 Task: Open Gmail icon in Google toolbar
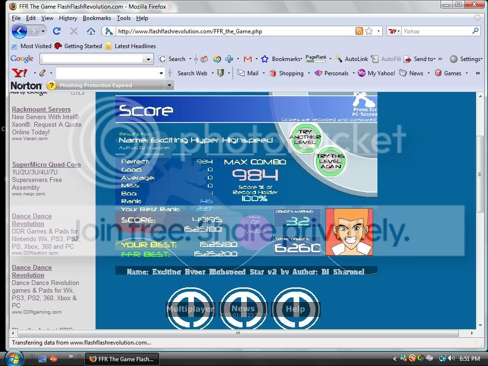click(247, 59)
